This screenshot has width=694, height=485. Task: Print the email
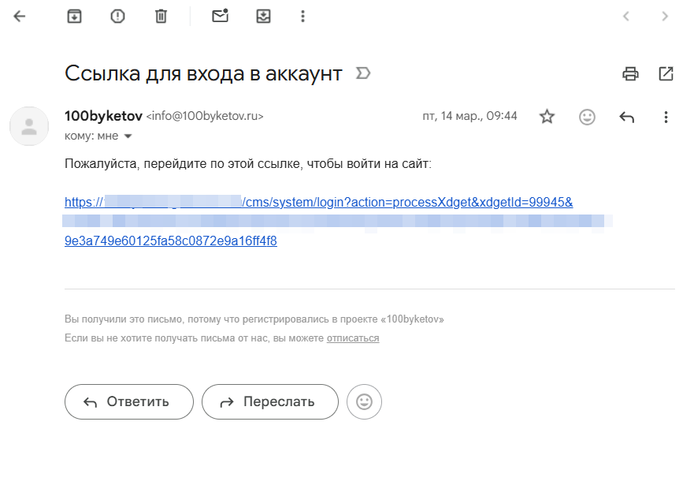[x=629, y=73]
